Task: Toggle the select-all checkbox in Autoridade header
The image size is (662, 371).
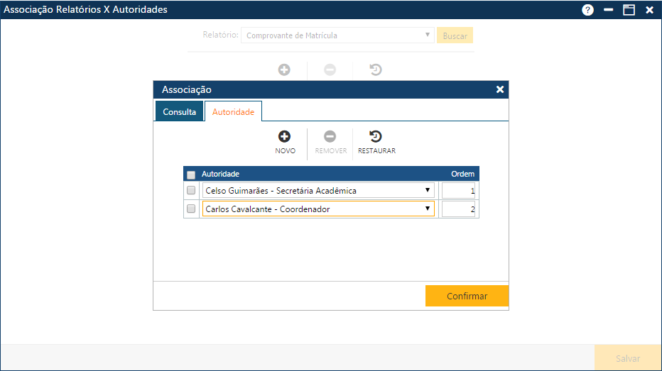Action: 191,175
